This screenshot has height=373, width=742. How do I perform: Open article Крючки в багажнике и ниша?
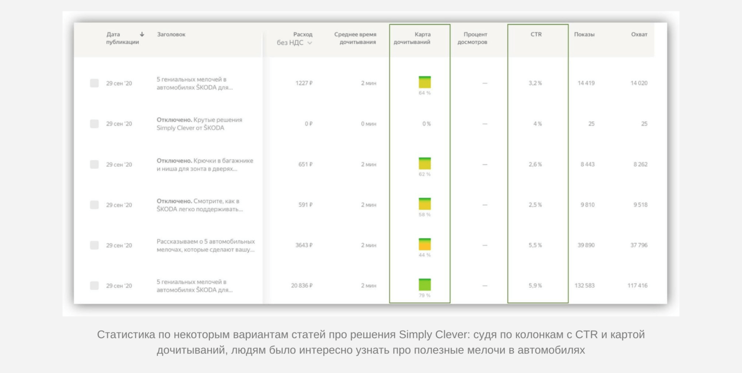(x=205, y=164)
